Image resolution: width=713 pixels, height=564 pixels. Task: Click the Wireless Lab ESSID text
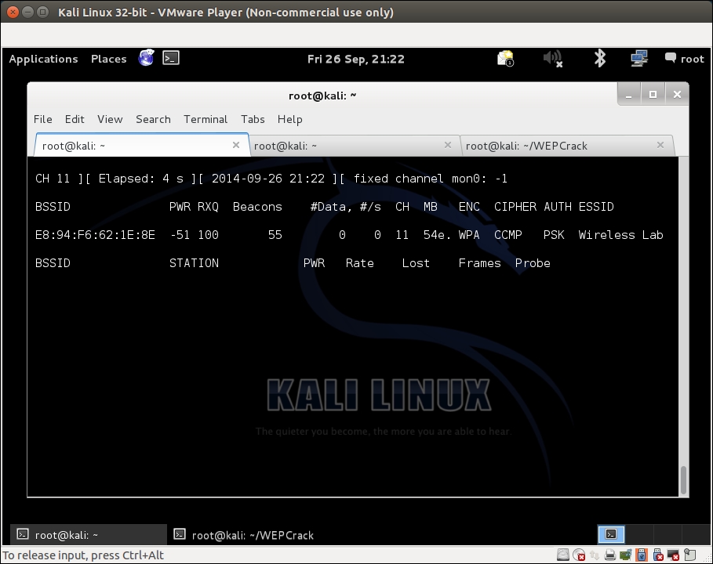pos(620,235)
